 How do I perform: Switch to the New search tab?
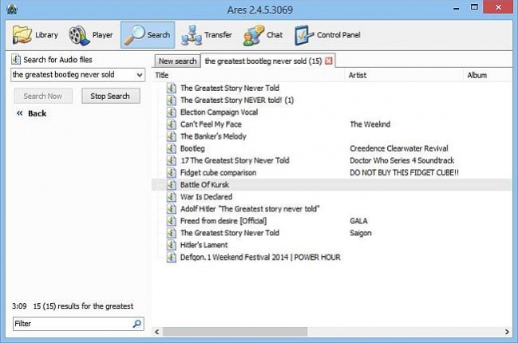[177, 61]
